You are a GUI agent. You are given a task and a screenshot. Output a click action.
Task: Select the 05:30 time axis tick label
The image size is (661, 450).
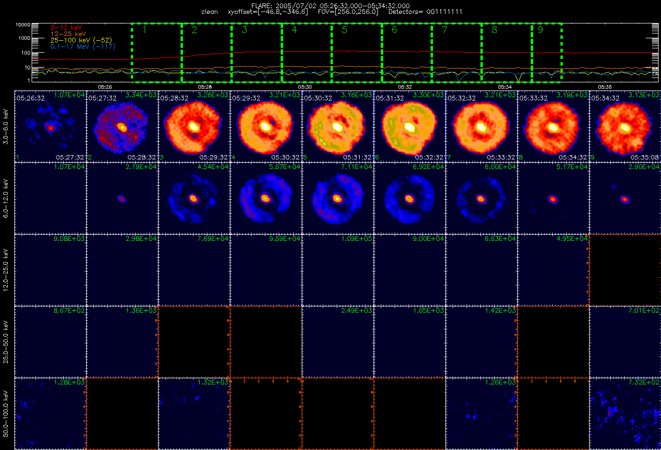[305, 87]
